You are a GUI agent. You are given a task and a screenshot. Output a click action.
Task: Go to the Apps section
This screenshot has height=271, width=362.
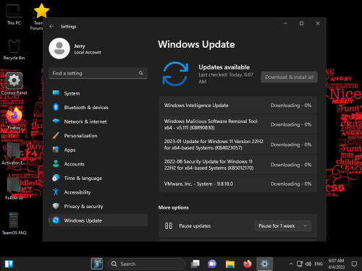[98, 150]
